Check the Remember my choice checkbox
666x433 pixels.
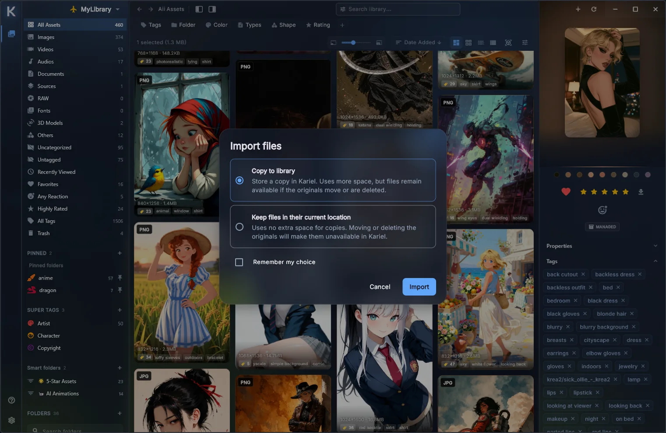(x=239, y=262)
